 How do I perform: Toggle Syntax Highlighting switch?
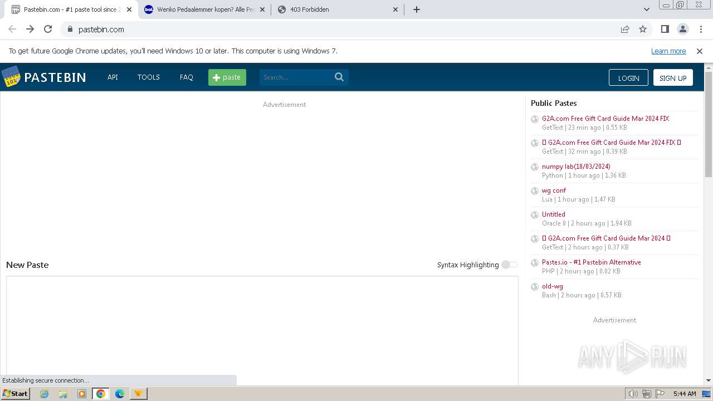click(x=509, y=265)
